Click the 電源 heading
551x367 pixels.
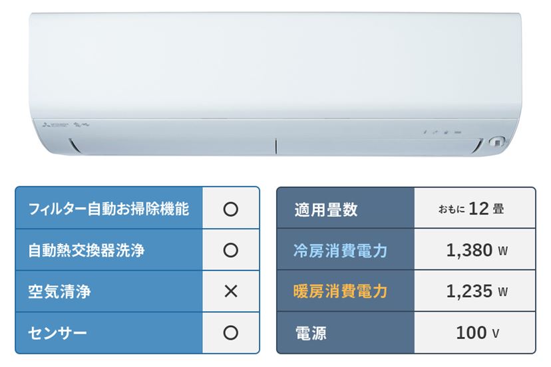pyautogui.click(x=311, y=333)
